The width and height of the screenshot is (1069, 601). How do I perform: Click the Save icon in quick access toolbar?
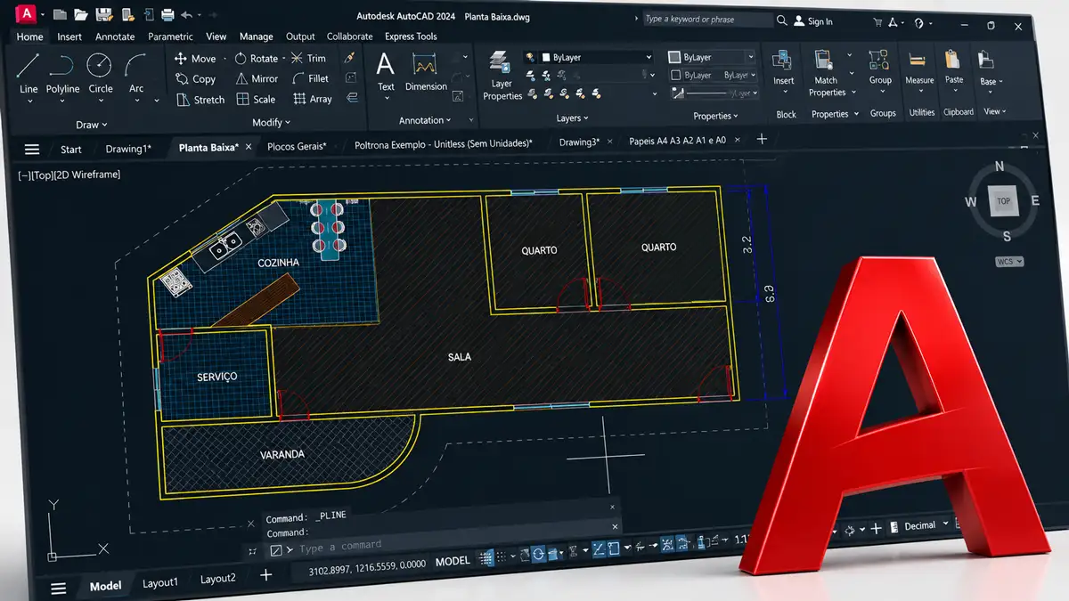coord(103,15)
